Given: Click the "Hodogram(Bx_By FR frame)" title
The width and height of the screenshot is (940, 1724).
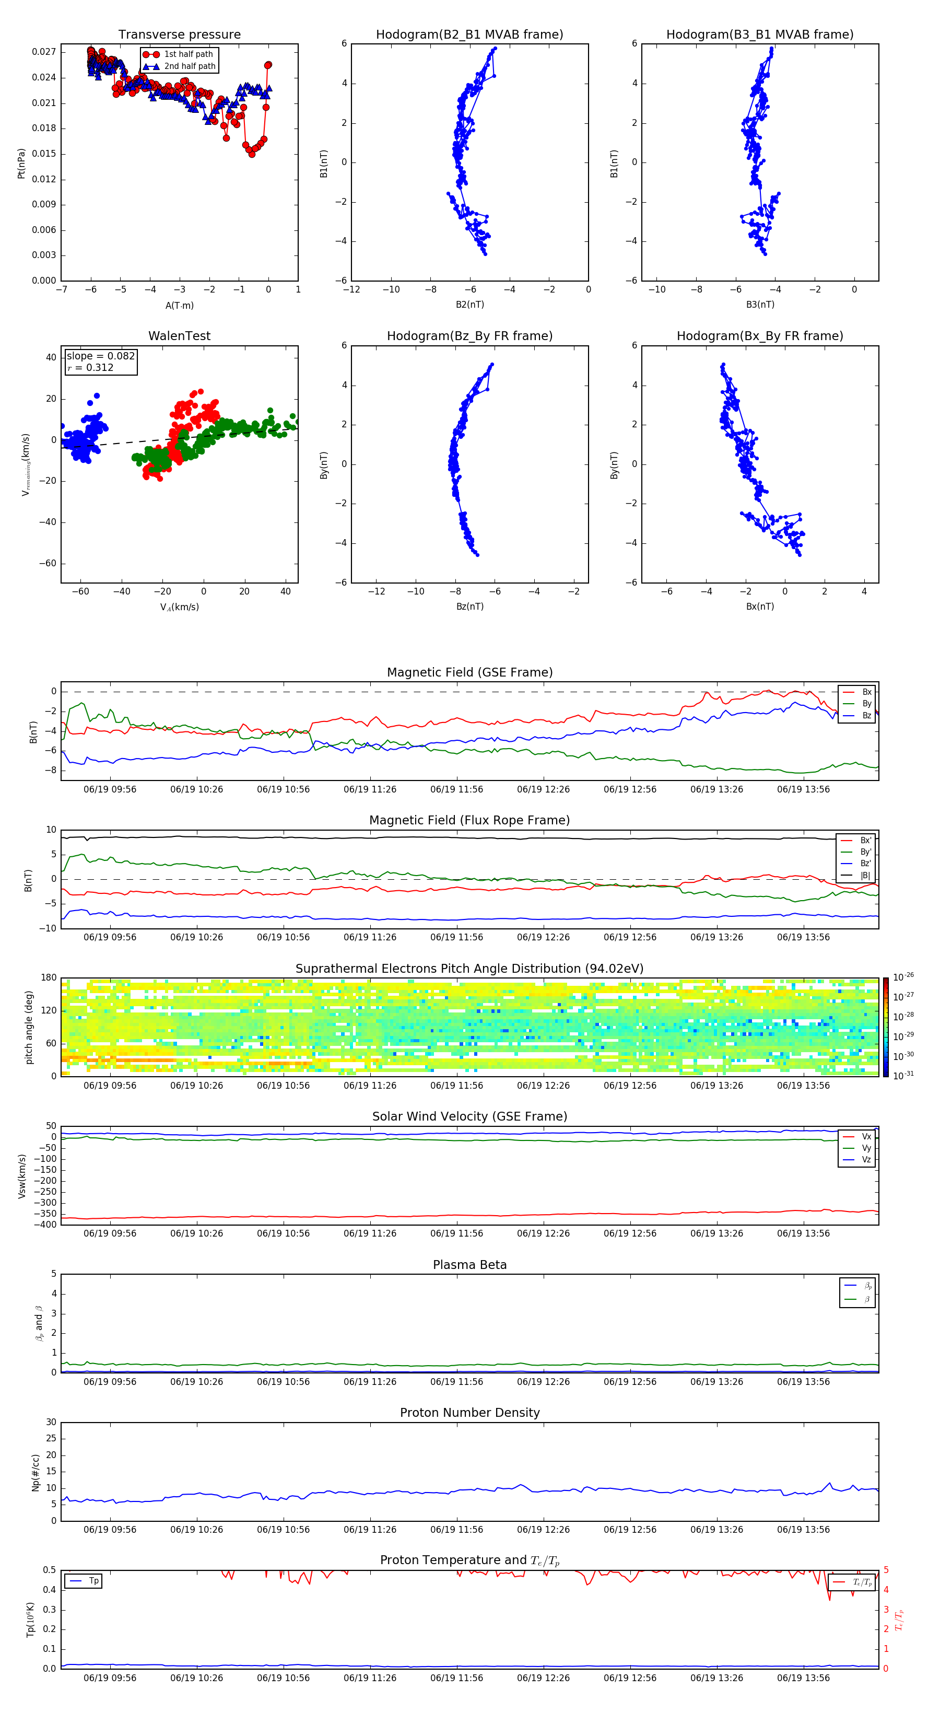Looking at the screenshot, I should (760, 336).
